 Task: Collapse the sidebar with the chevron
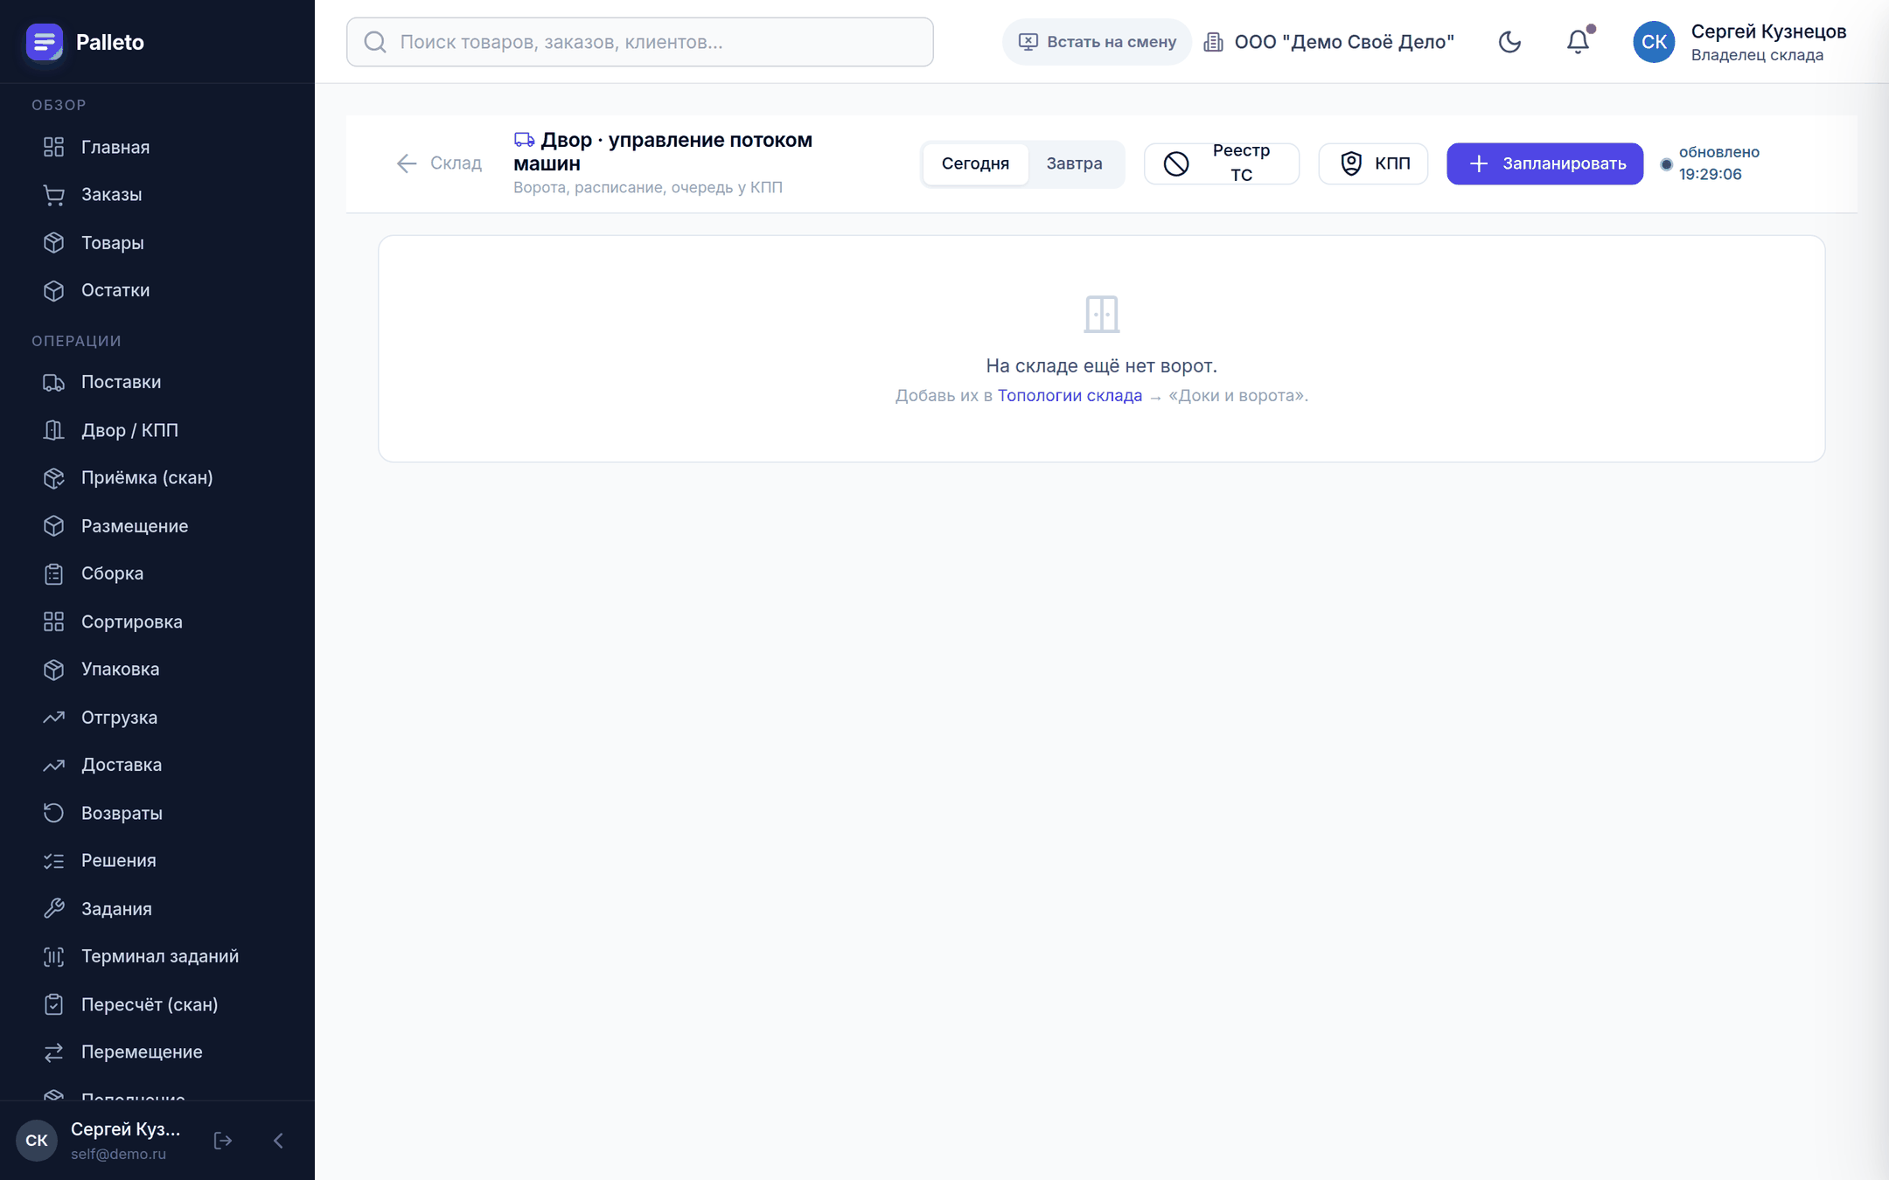(x=278, y=1140)
